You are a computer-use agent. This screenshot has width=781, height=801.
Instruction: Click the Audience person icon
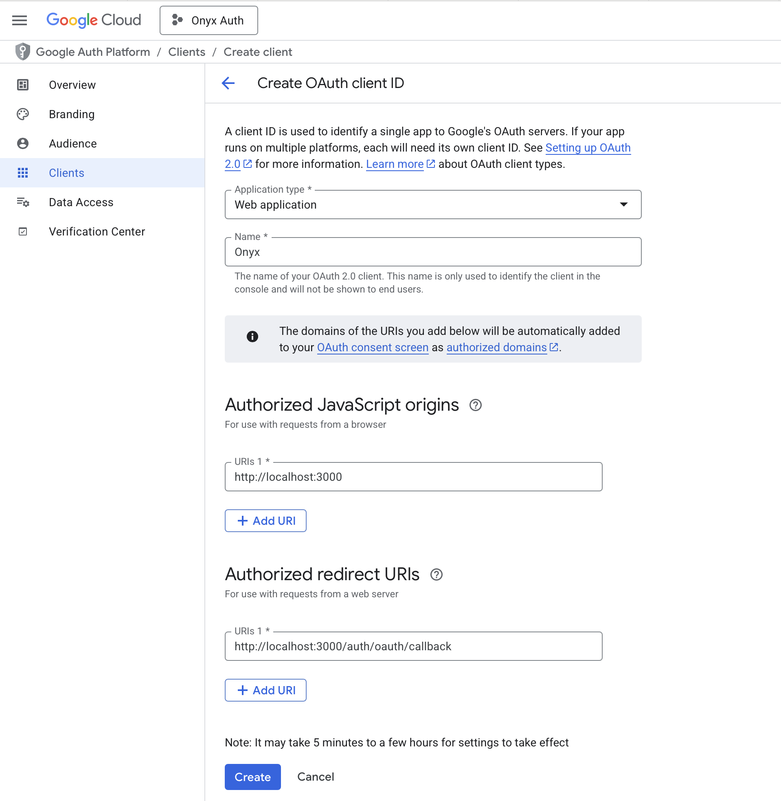pyautogui.click(x=22, y=144)
